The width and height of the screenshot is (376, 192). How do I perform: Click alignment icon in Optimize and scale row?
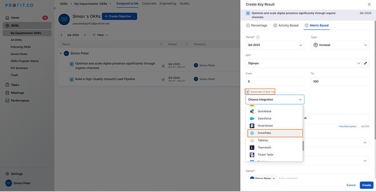[x=163, y=66]
